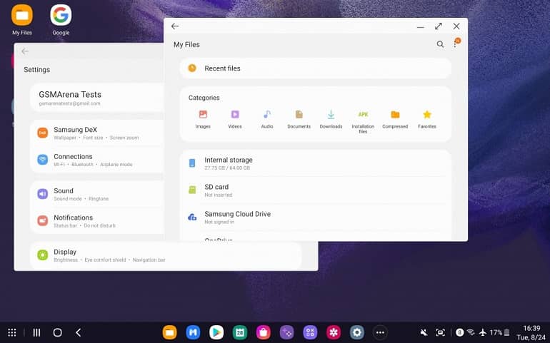
Task: Launch Calendar from the taskbar
Action: tap(240, 332)
